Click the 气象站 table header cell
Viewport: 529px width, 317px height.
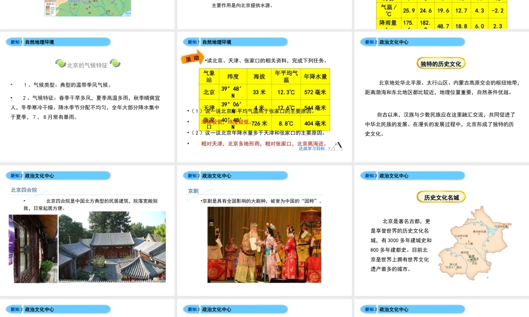[209, 77]
